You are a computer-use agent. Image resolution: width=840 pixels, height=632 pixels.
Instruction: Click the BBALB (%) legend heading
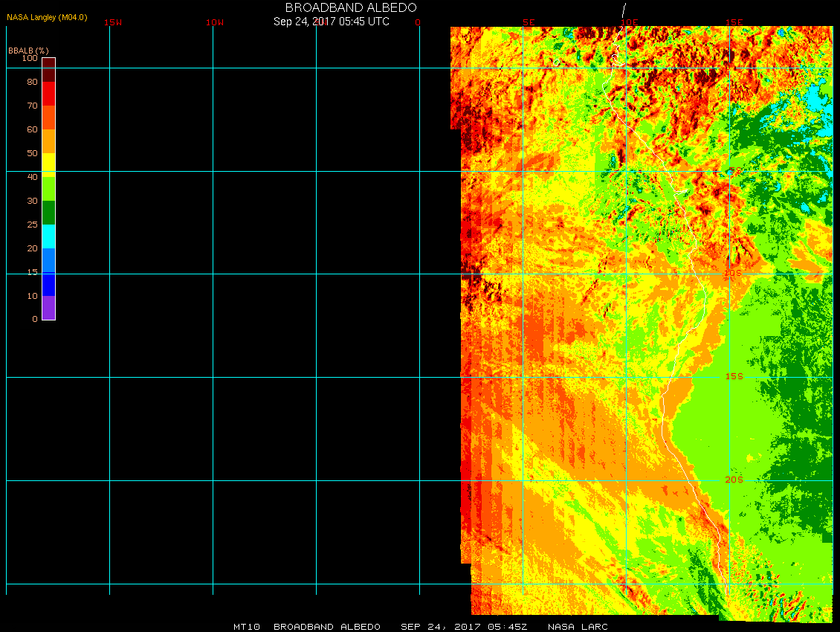pos(28,50)
